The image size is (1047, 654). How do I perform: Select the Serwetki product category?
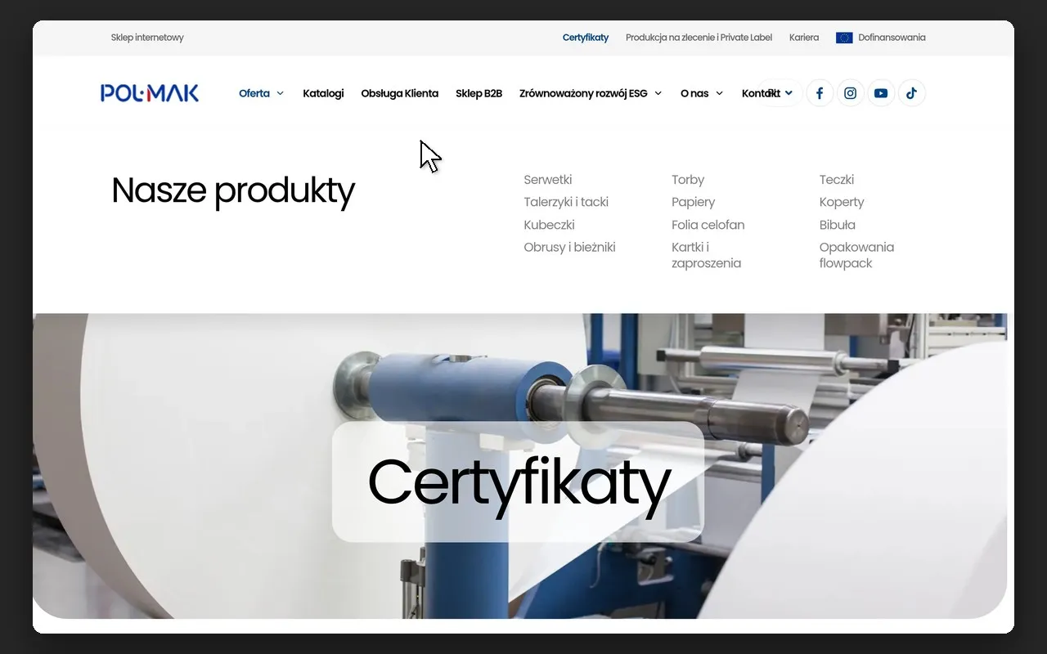548,180
